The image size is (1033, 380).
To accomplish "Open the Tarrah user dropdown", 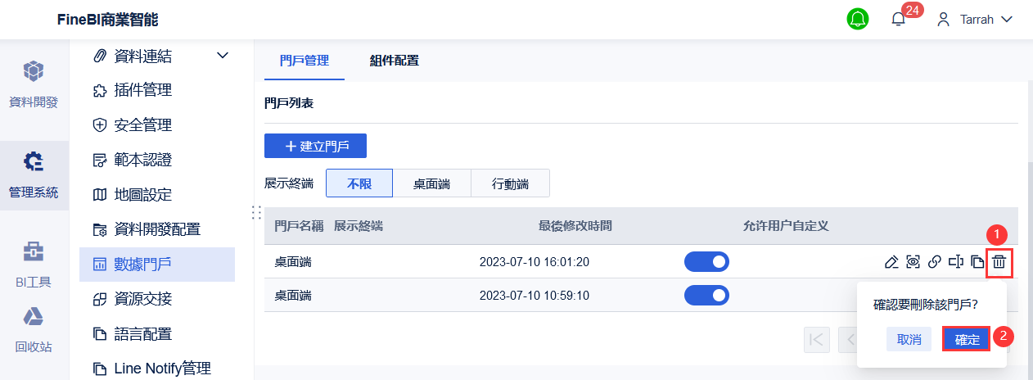I will (x=975, y=19).
